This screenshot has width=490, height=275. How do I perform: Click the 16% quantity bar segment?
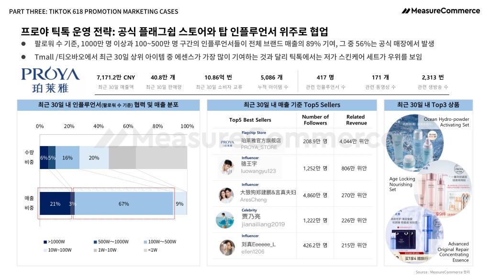[67, 158]
